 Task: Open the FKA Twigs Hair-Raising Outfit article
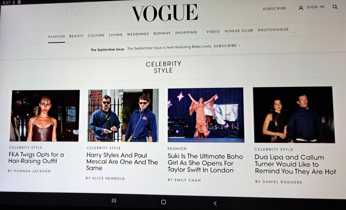(36, 158)
